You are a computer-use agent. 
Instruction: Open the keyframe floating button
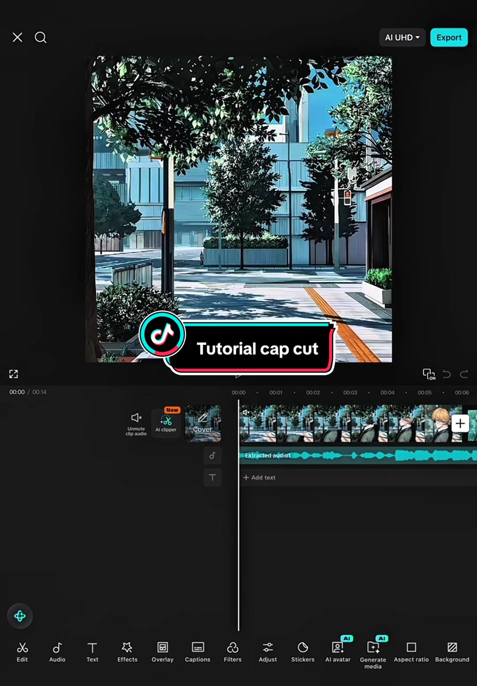pyautogui.click(x=20, y=616)
